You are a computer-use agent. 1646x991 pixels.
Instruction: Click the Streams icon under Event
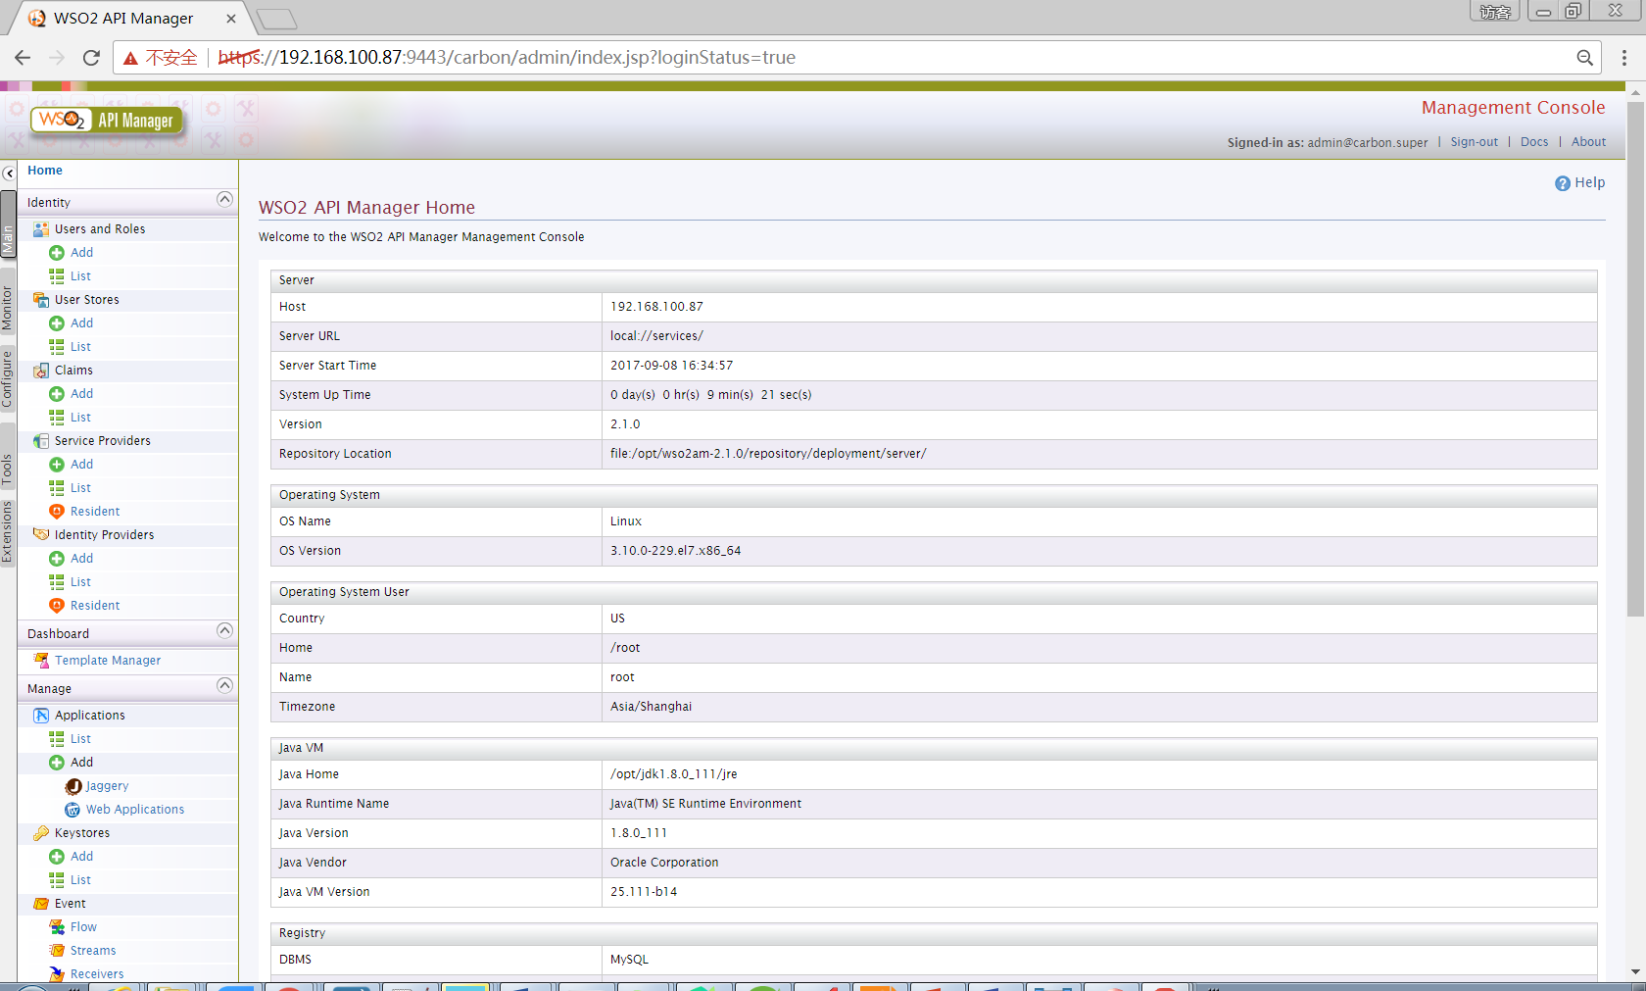tap(57, 951)
